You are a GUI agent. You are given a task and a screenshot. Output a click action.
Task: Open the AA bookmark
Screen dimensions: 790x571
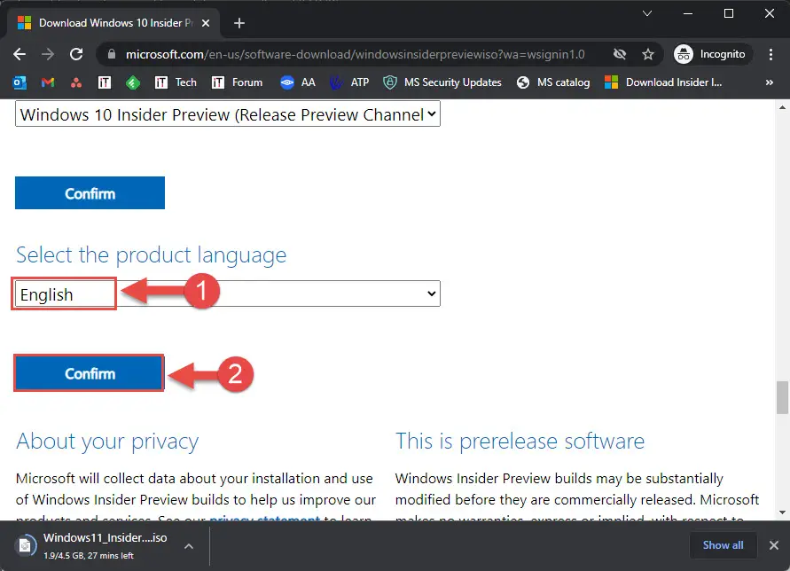click(298, 82)
